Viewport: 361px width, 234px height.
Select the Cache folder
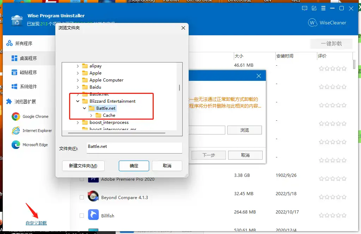pyautogui.click(x=109, y=115)
